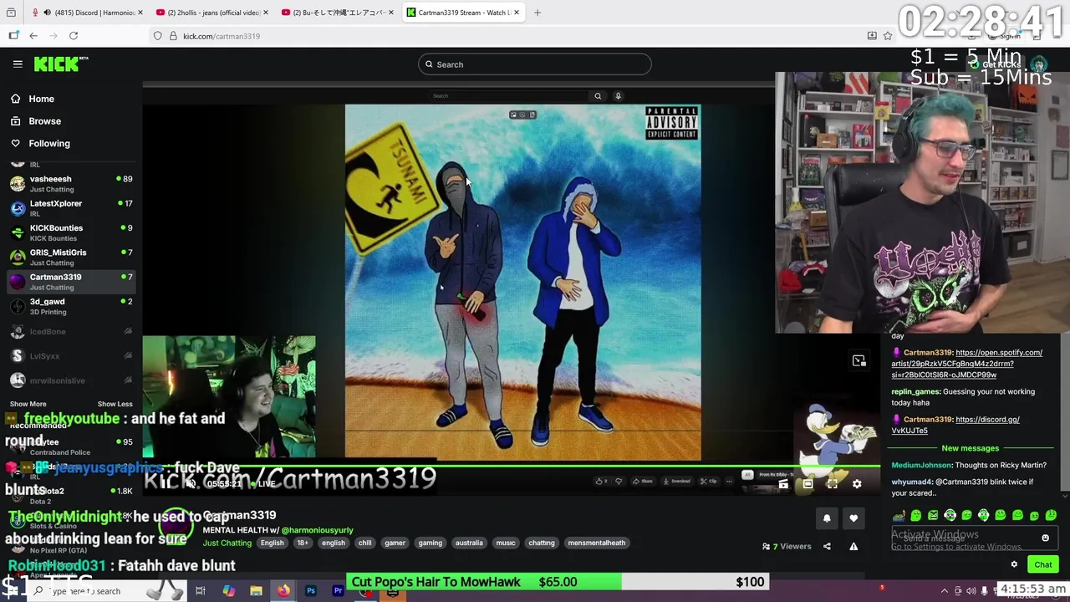1070x602 pixels.
Task: Enter fullscreen on the player
Action: 832,484
